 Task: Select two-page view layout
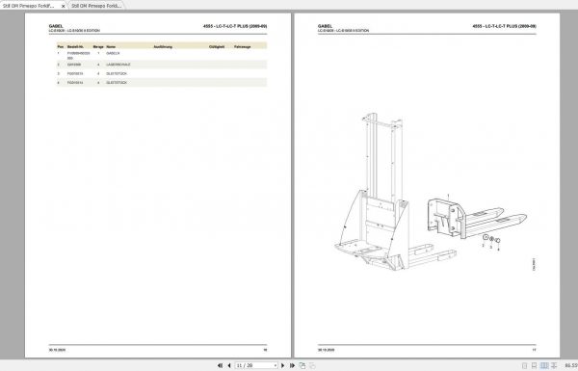[544, 365]
